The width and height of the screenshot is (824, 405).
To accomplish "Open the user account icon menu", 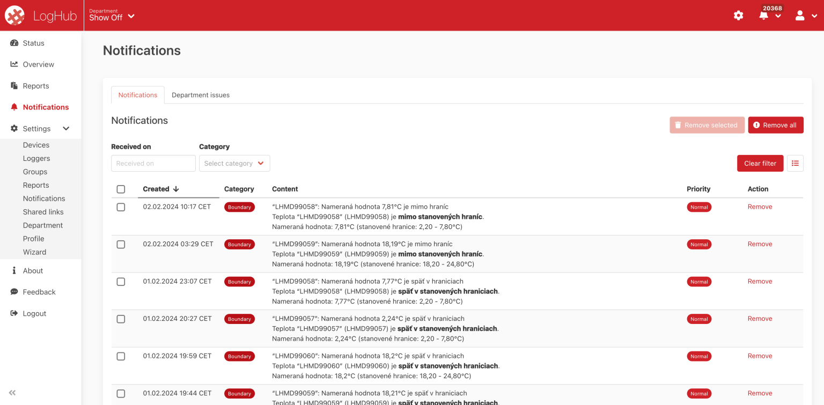I will point(800,16).
